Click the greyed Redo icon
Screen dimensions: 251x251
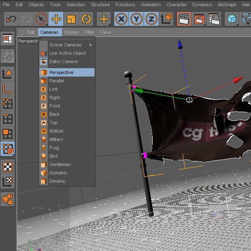click(26, 19)
